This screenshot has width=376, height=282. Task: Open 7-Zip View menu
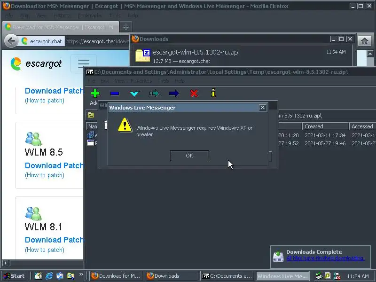120,81
